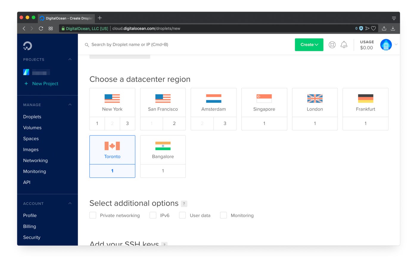417x268 pixels.
Task: Open Networking in the sidebar
Action: pyautogui.click(x=35, y=161)
